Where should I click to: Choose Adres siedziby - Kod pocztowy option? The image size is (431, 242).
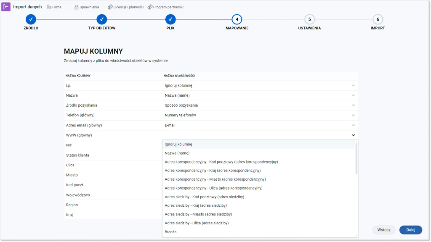click(x=259, y=197)
